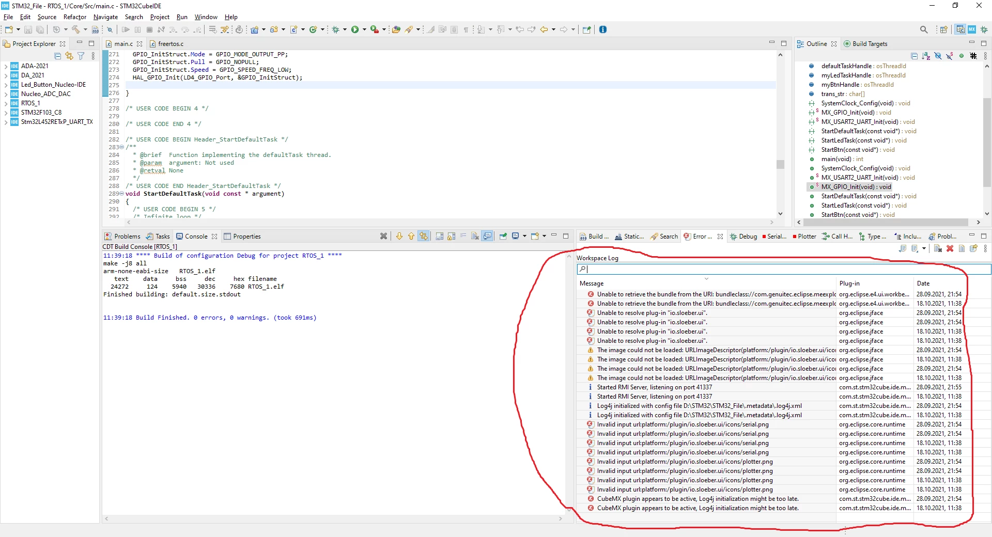Open the CubeMX perspective icon

click(x=972, y=29)
